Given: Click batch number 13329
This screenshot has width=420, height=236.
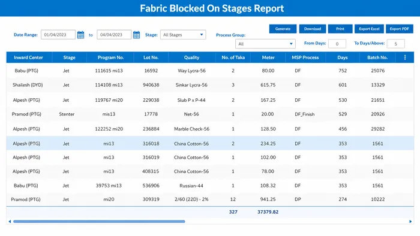Looking at the screenshot, I should 377,85.
